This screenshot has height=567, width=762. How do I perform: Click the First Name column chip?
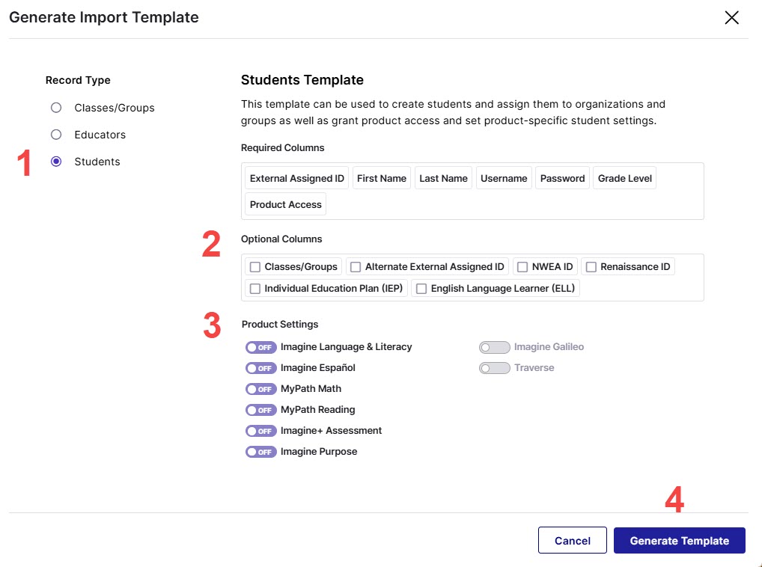tap(382, 178)
